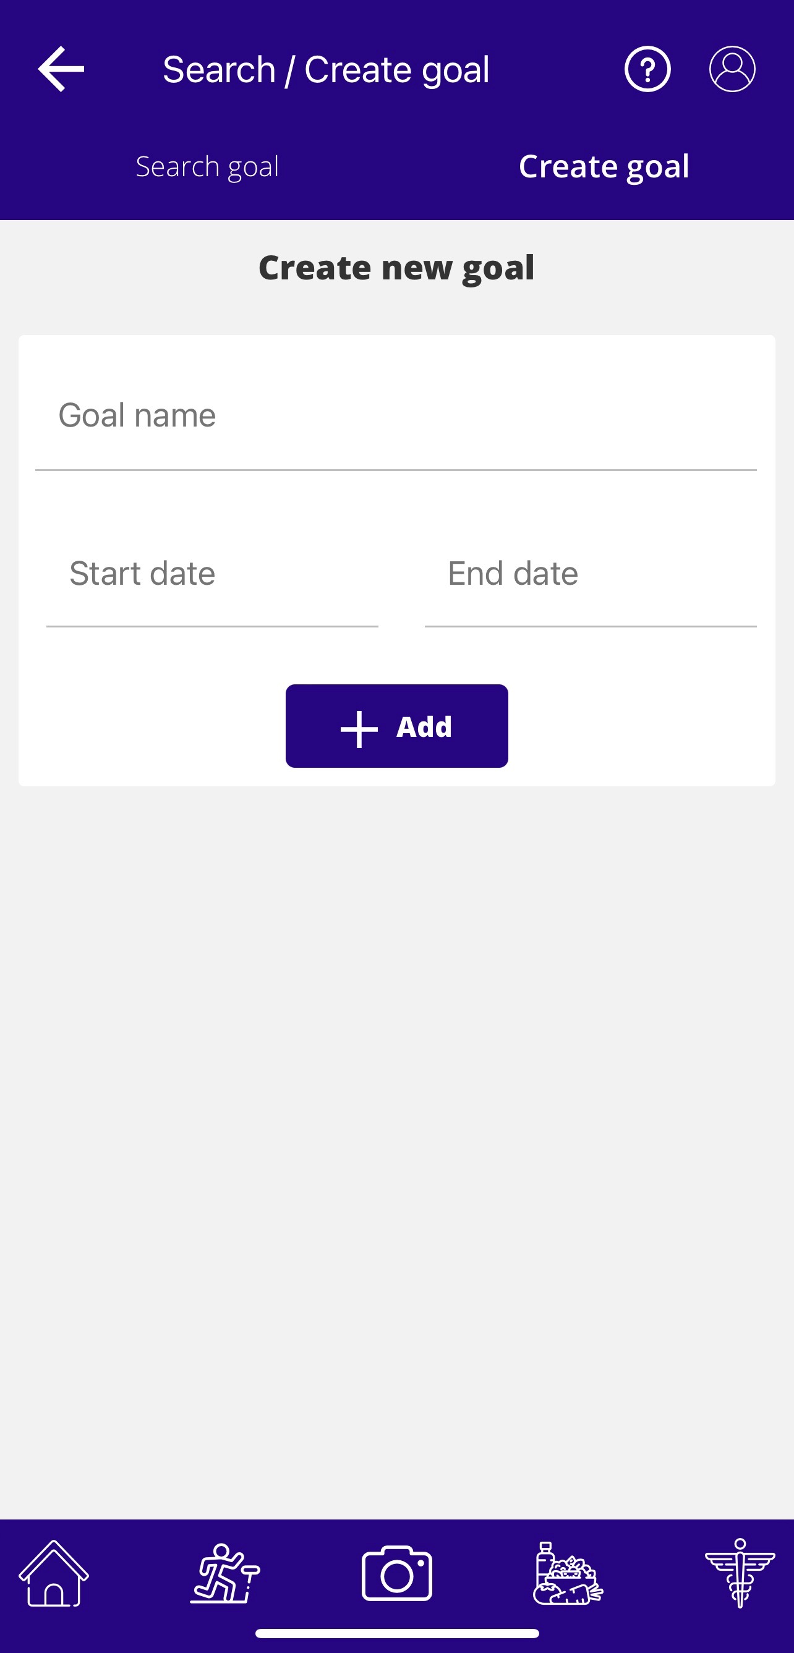The height and width of the screenshot is (1653, 794).
Task: Click the "Search / Create goal" page title
Action: [x=325, y=69]
